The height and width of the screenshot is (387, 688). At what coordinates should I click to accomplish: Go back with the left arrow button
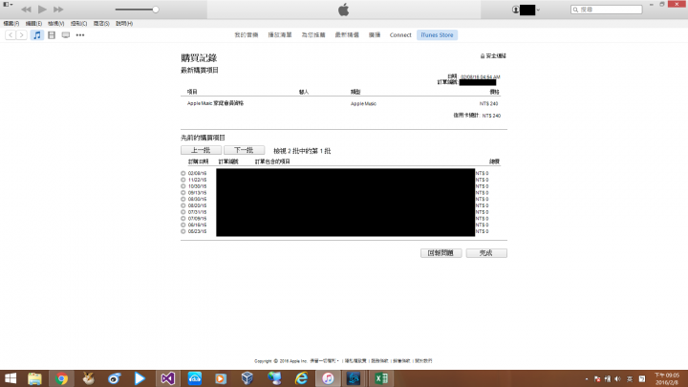(x=11, y=34)
